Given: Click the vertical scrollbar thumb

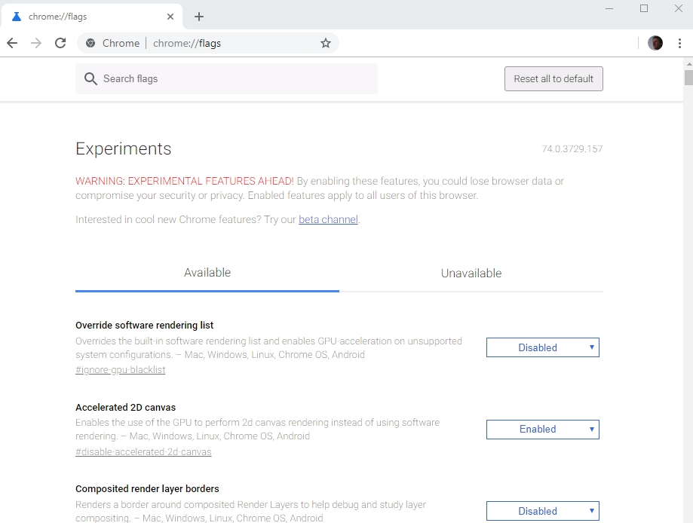Looking at the screenshot, I should 688,78.
